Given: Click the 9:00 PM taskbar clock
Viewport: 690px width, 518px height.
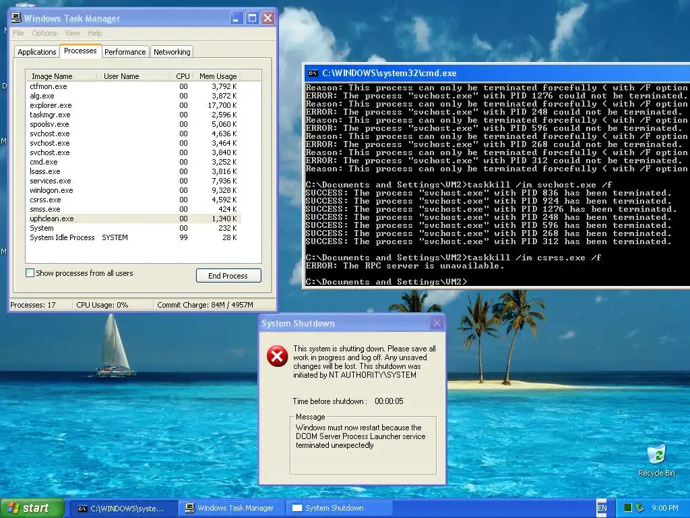Looking at the screenshot, I should [x=664, y=508].
